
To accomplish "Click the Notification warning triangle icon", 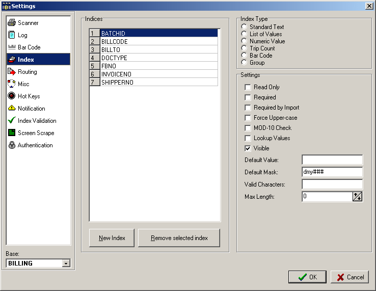I will click(12, 108).
